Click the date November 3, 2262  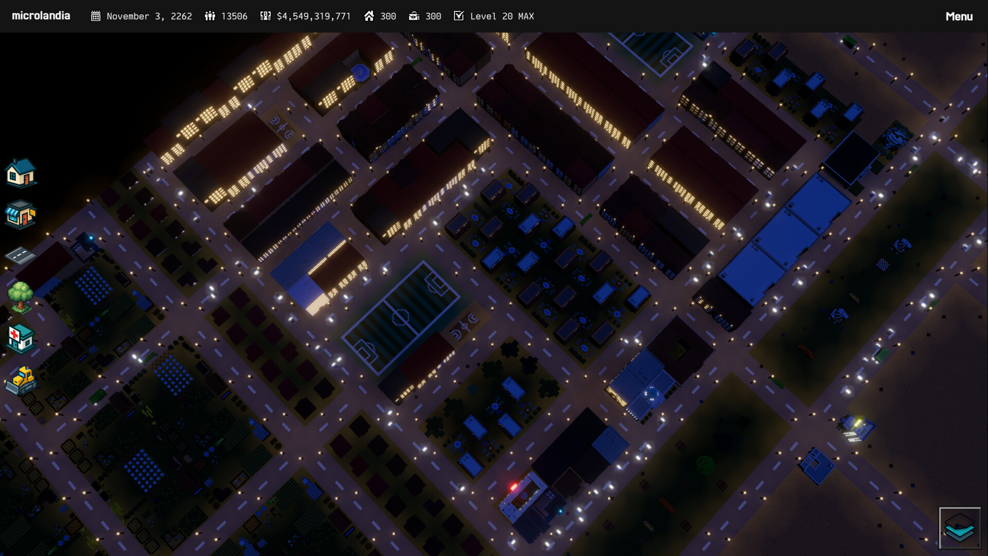click(x=149, y=16)
